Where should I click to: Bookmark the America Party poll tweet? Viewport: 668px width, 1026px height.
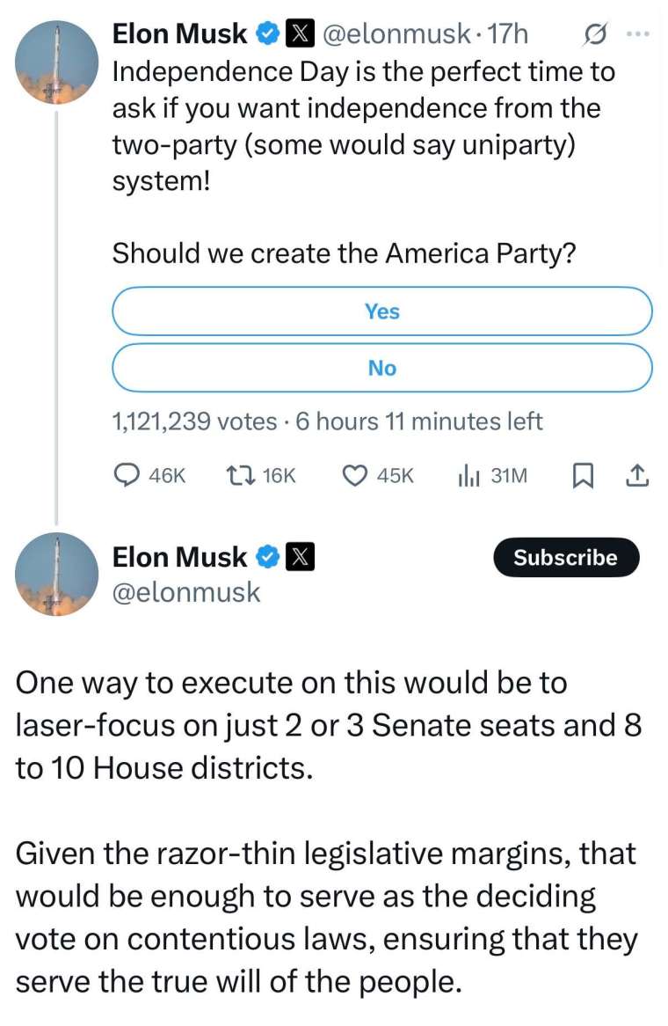click(x=583, y=476)
